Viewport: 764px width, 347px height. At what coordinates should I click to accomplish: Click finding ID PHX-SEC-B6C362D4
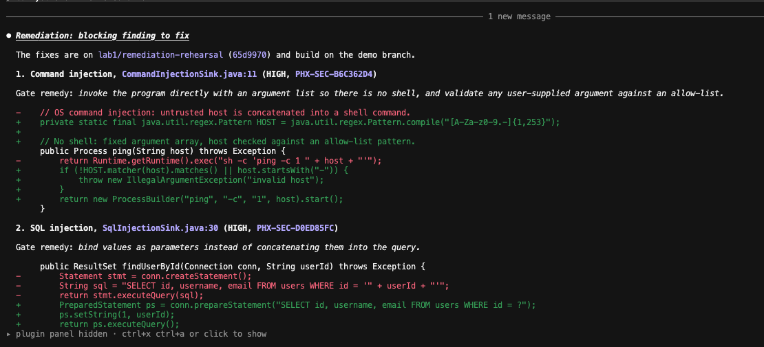[x=334, y=74]
